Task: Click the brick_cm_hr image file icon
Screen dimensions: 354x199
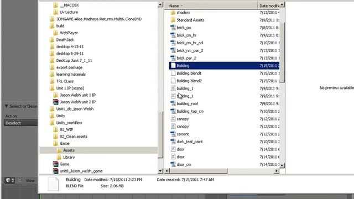Action: pos(173,35)
